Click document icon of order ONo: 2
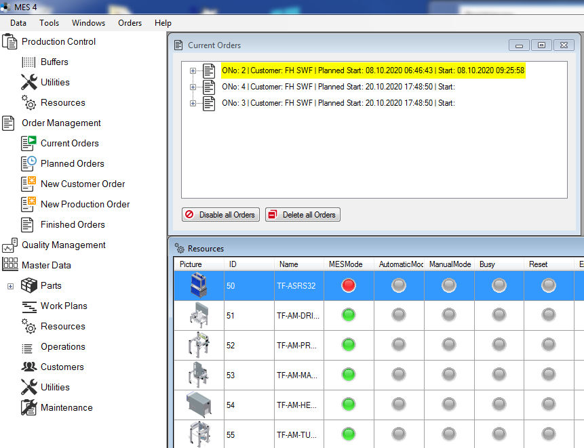Viewport: 584px width, 448px height. pos(209,70)
